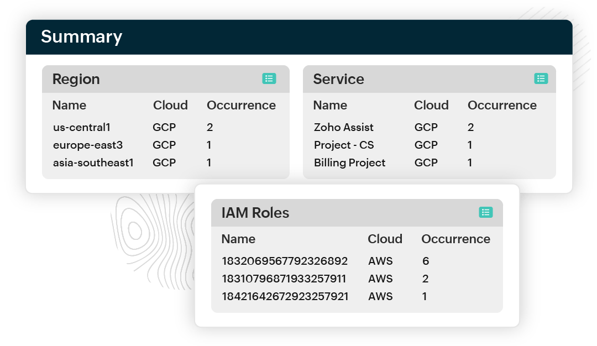Sort by Name in the Service table
Image resolution: width=597 pixels, height=346 pixels.
point(330,105)
